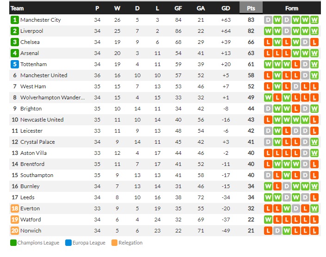Click Norwich's orange rank 20 badge
Screen dimensions: 326x257
[14, 231]
